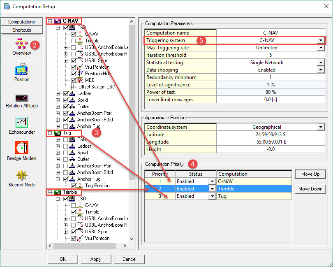Switch to the Computations tab

[21, 22]
